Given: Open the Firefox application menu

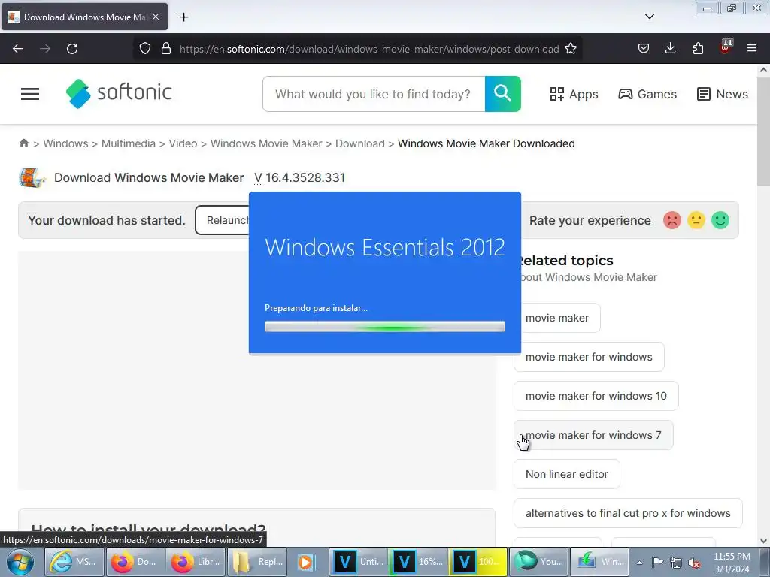Looking at the screenshot, I should 752,49.
